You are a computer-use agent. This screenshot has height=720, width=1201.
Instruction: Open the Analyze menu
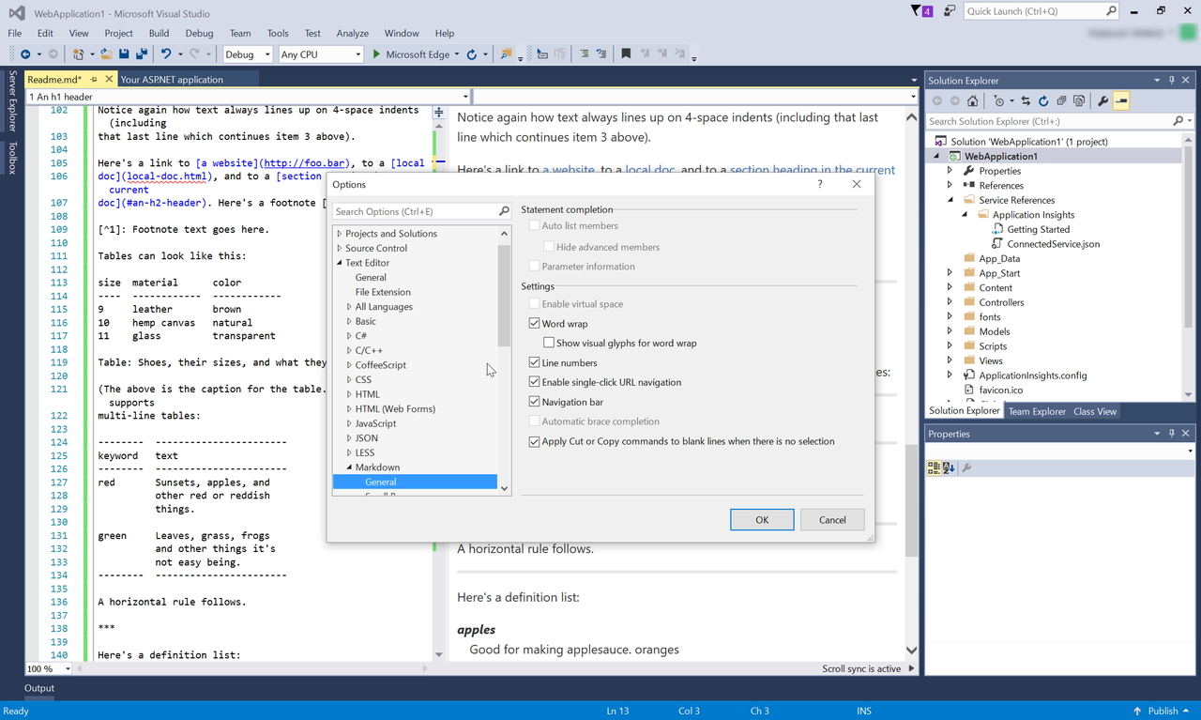353,33
